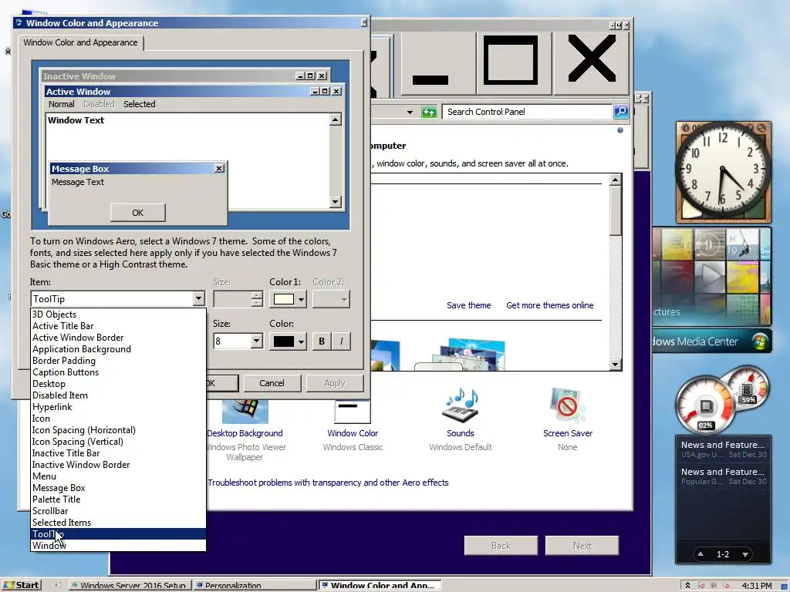This screenshot has width=790, height=592.
Task: Open first News and Feature headline
Action: 722,449
